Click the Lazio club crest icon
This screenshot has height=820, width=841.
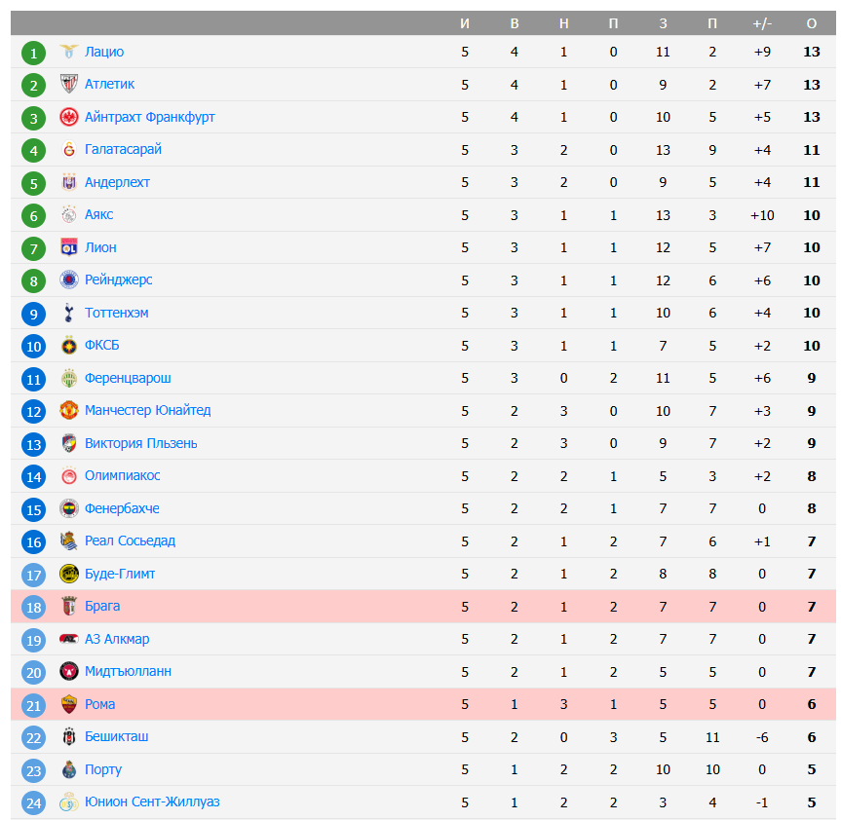(68, 52)
